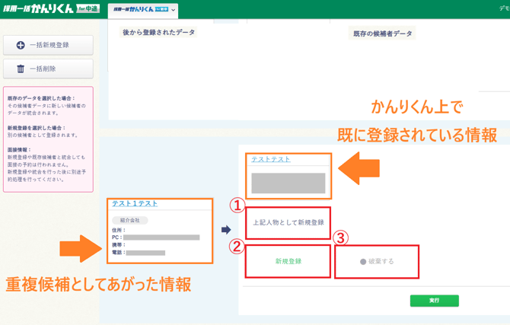Click the 紹介会社 tag
510x325 pixels.
pyautogui.click(x=129, y=220)
